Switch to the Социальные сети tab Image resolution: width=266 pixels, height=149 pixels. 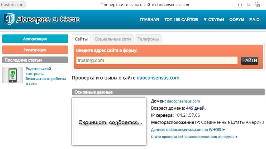coord(112,39)
